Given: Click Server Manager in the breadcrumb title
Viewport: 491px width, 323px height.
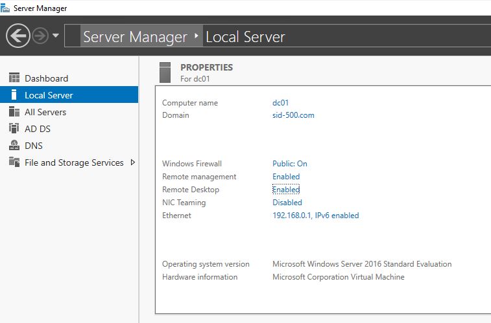Looking at the screenshot, I should [x=135, y=37].
